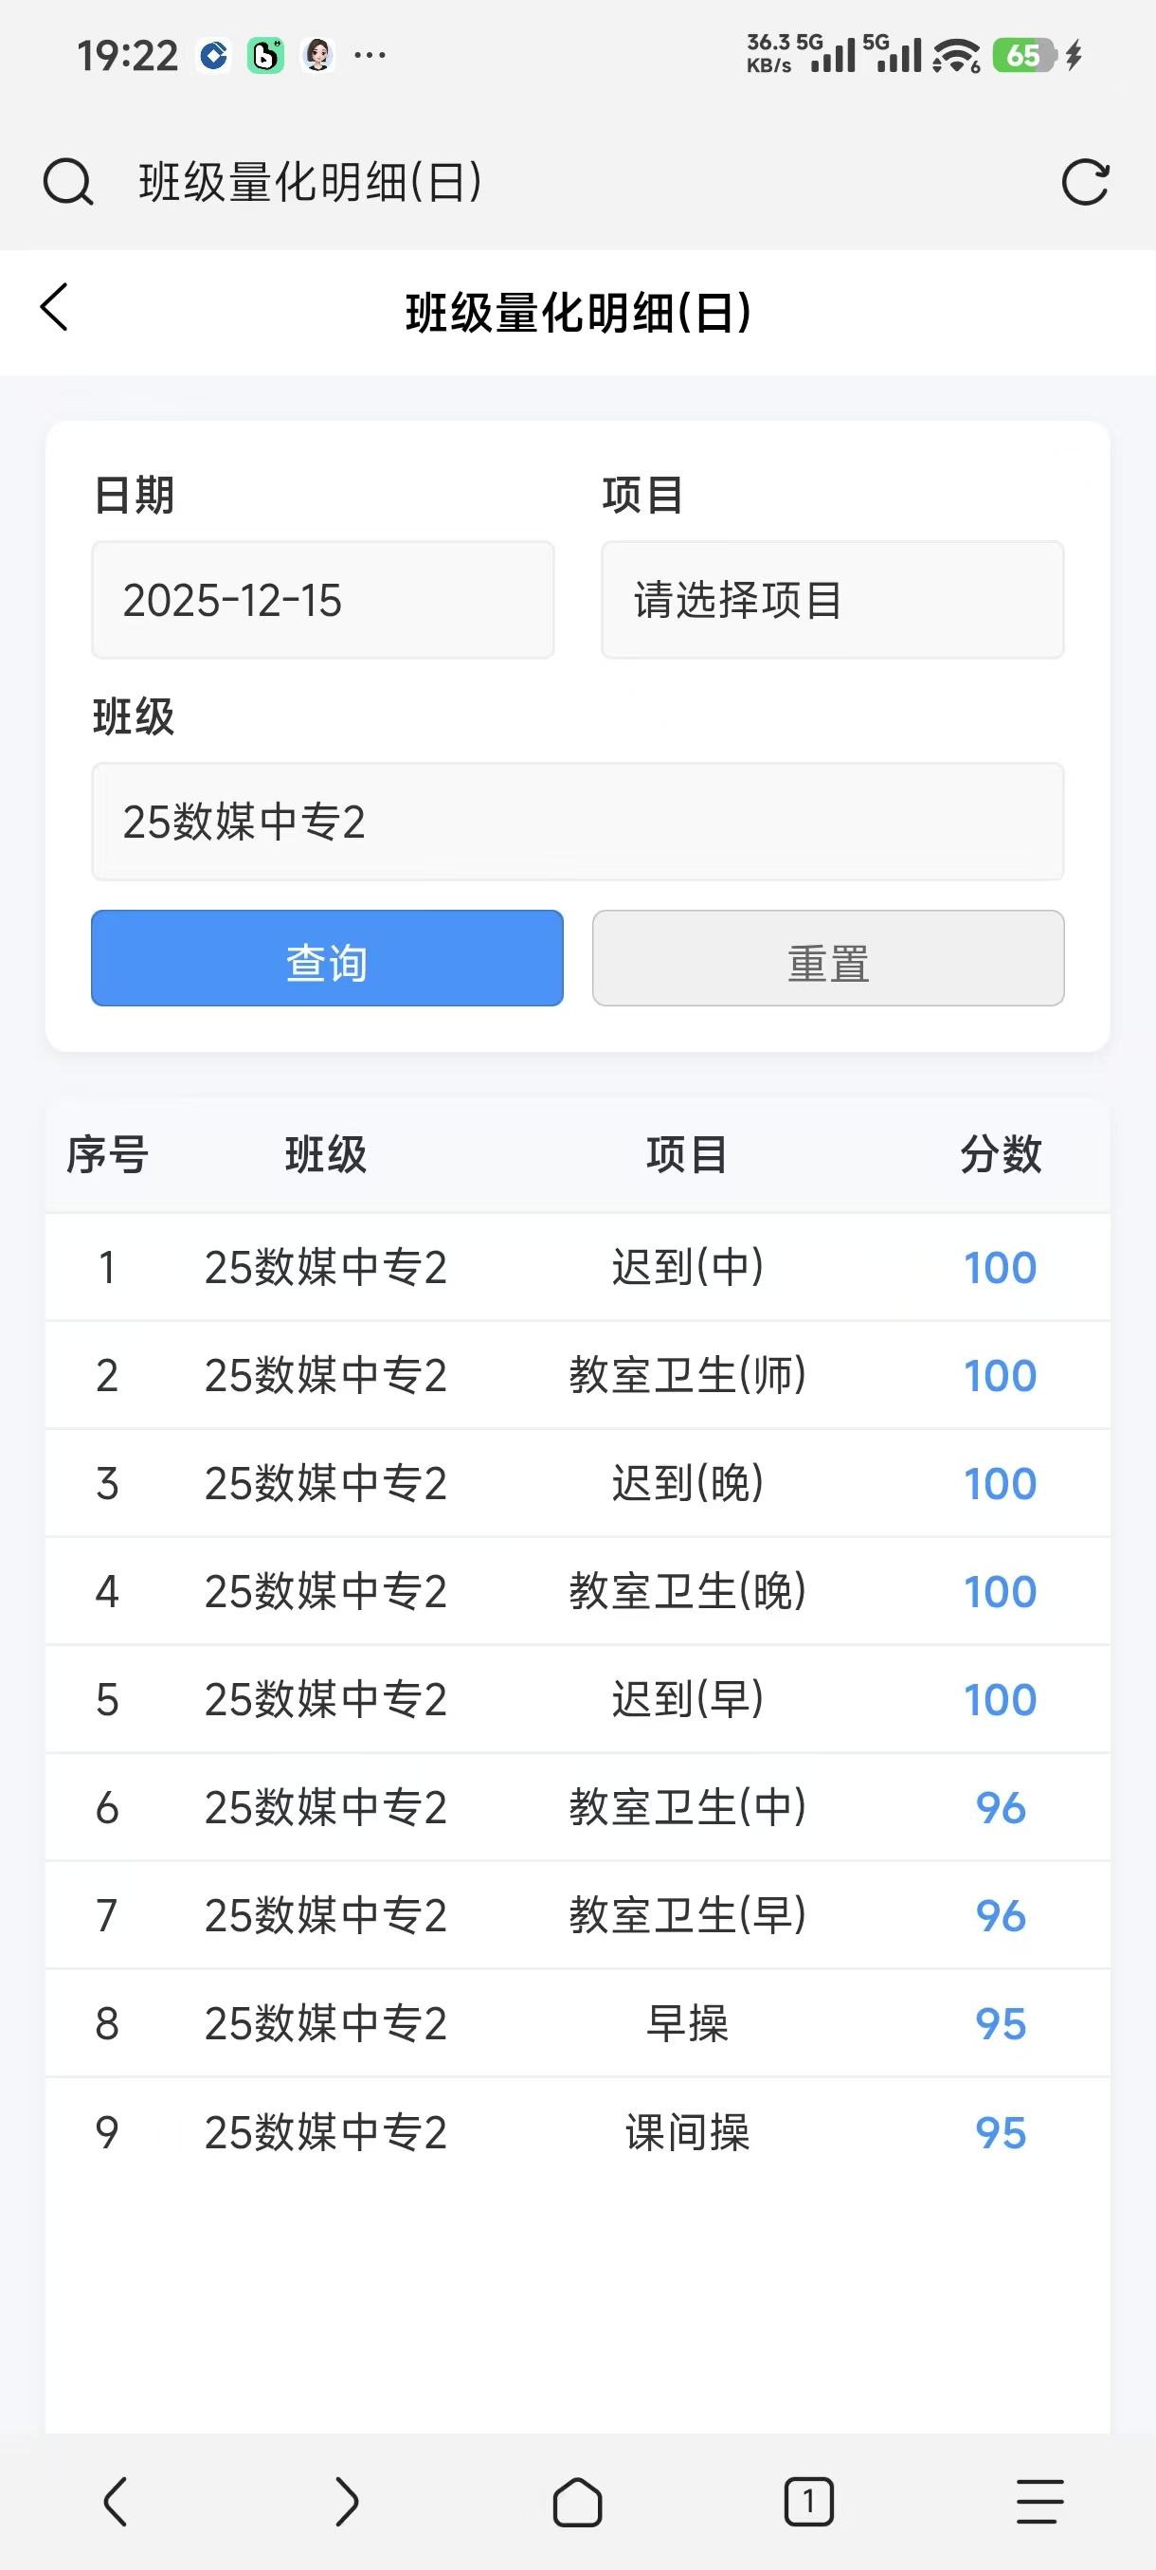Open the class selector 25数媒中专2
The height and width of the screenshot is (2570, 1156).
(577, 823)
